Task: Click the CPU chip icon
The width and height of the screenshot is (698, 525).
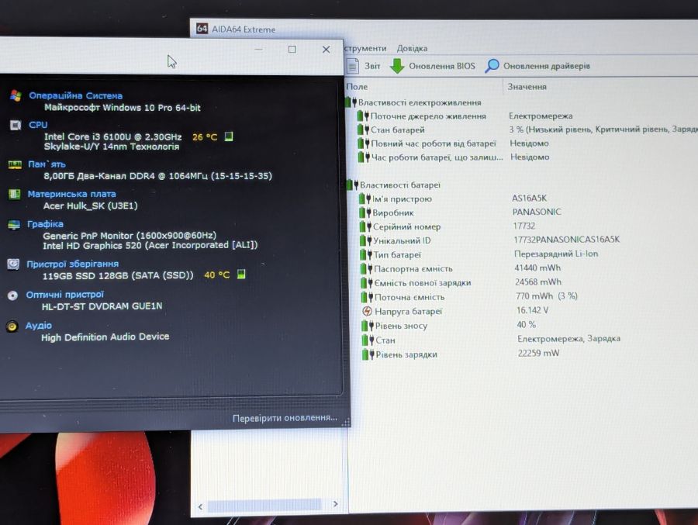Action: [x=16, y=125]
